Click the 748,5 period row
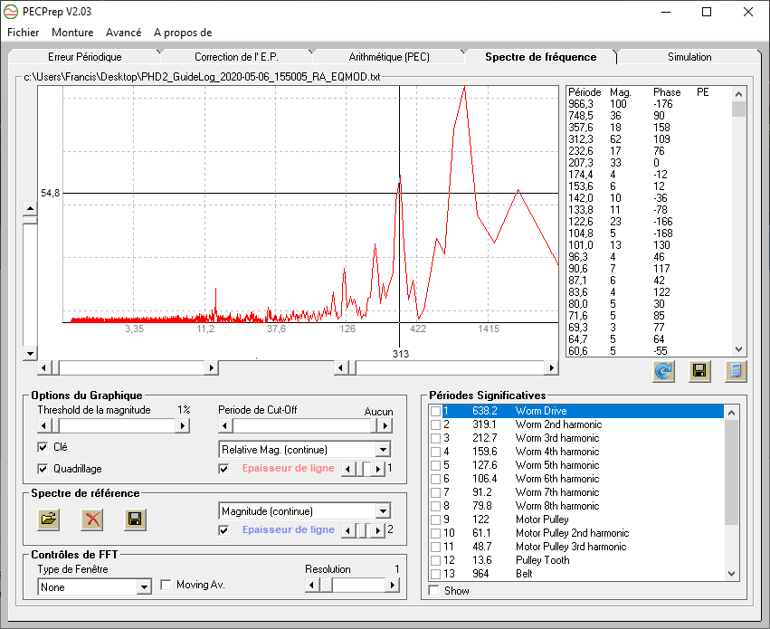The image size is (770, 629). pos(648,116)
